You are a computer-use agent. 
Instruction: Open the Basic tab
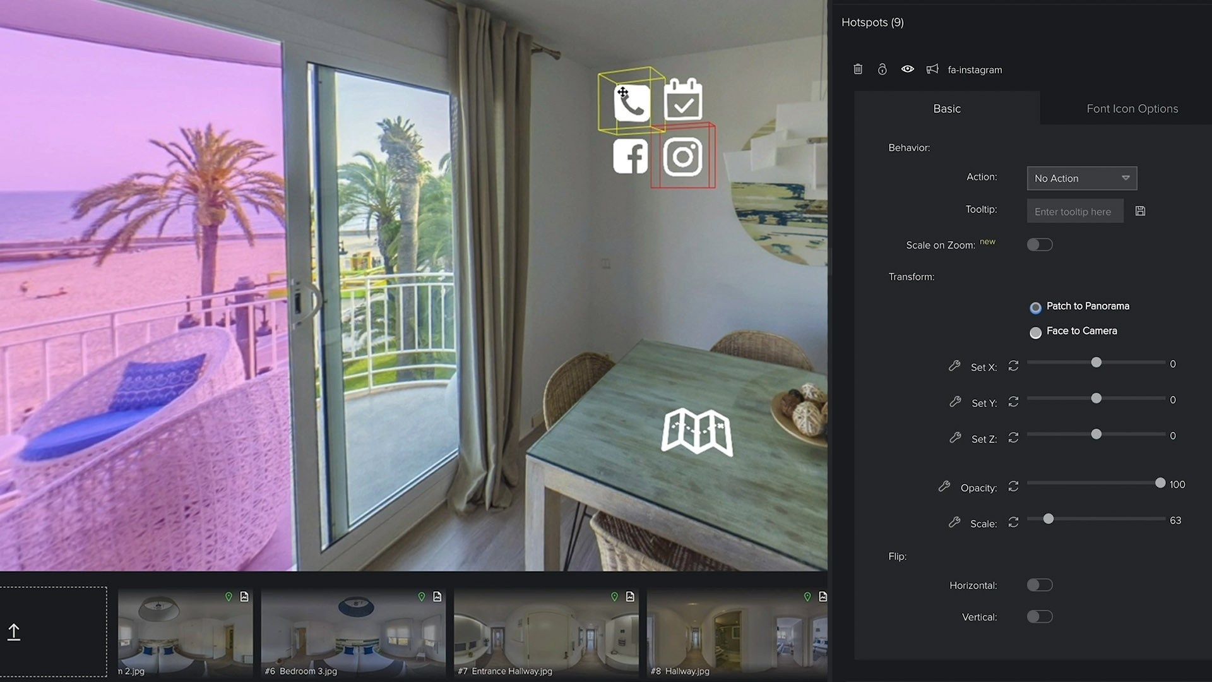(x=946, y=109)
